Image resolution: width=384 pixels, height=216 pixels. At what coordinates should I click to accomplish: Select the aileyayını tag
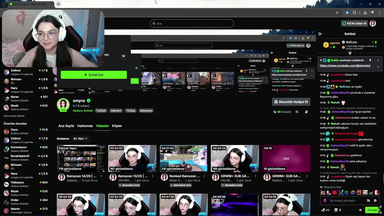tap(146, 111)
